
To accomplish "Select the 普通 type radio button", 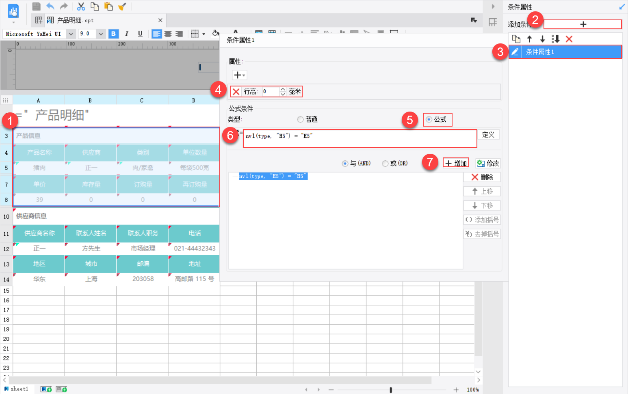I will click(x=300, y=119).
